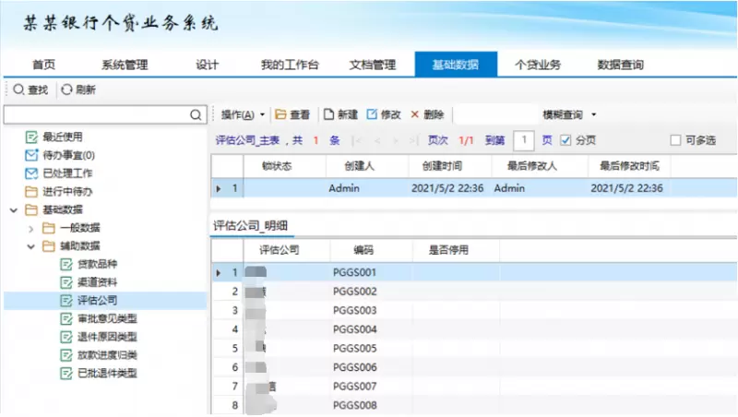Switch to the 个贷业务 tab
The height and width of the screenshot is (417, 738).
537,65
